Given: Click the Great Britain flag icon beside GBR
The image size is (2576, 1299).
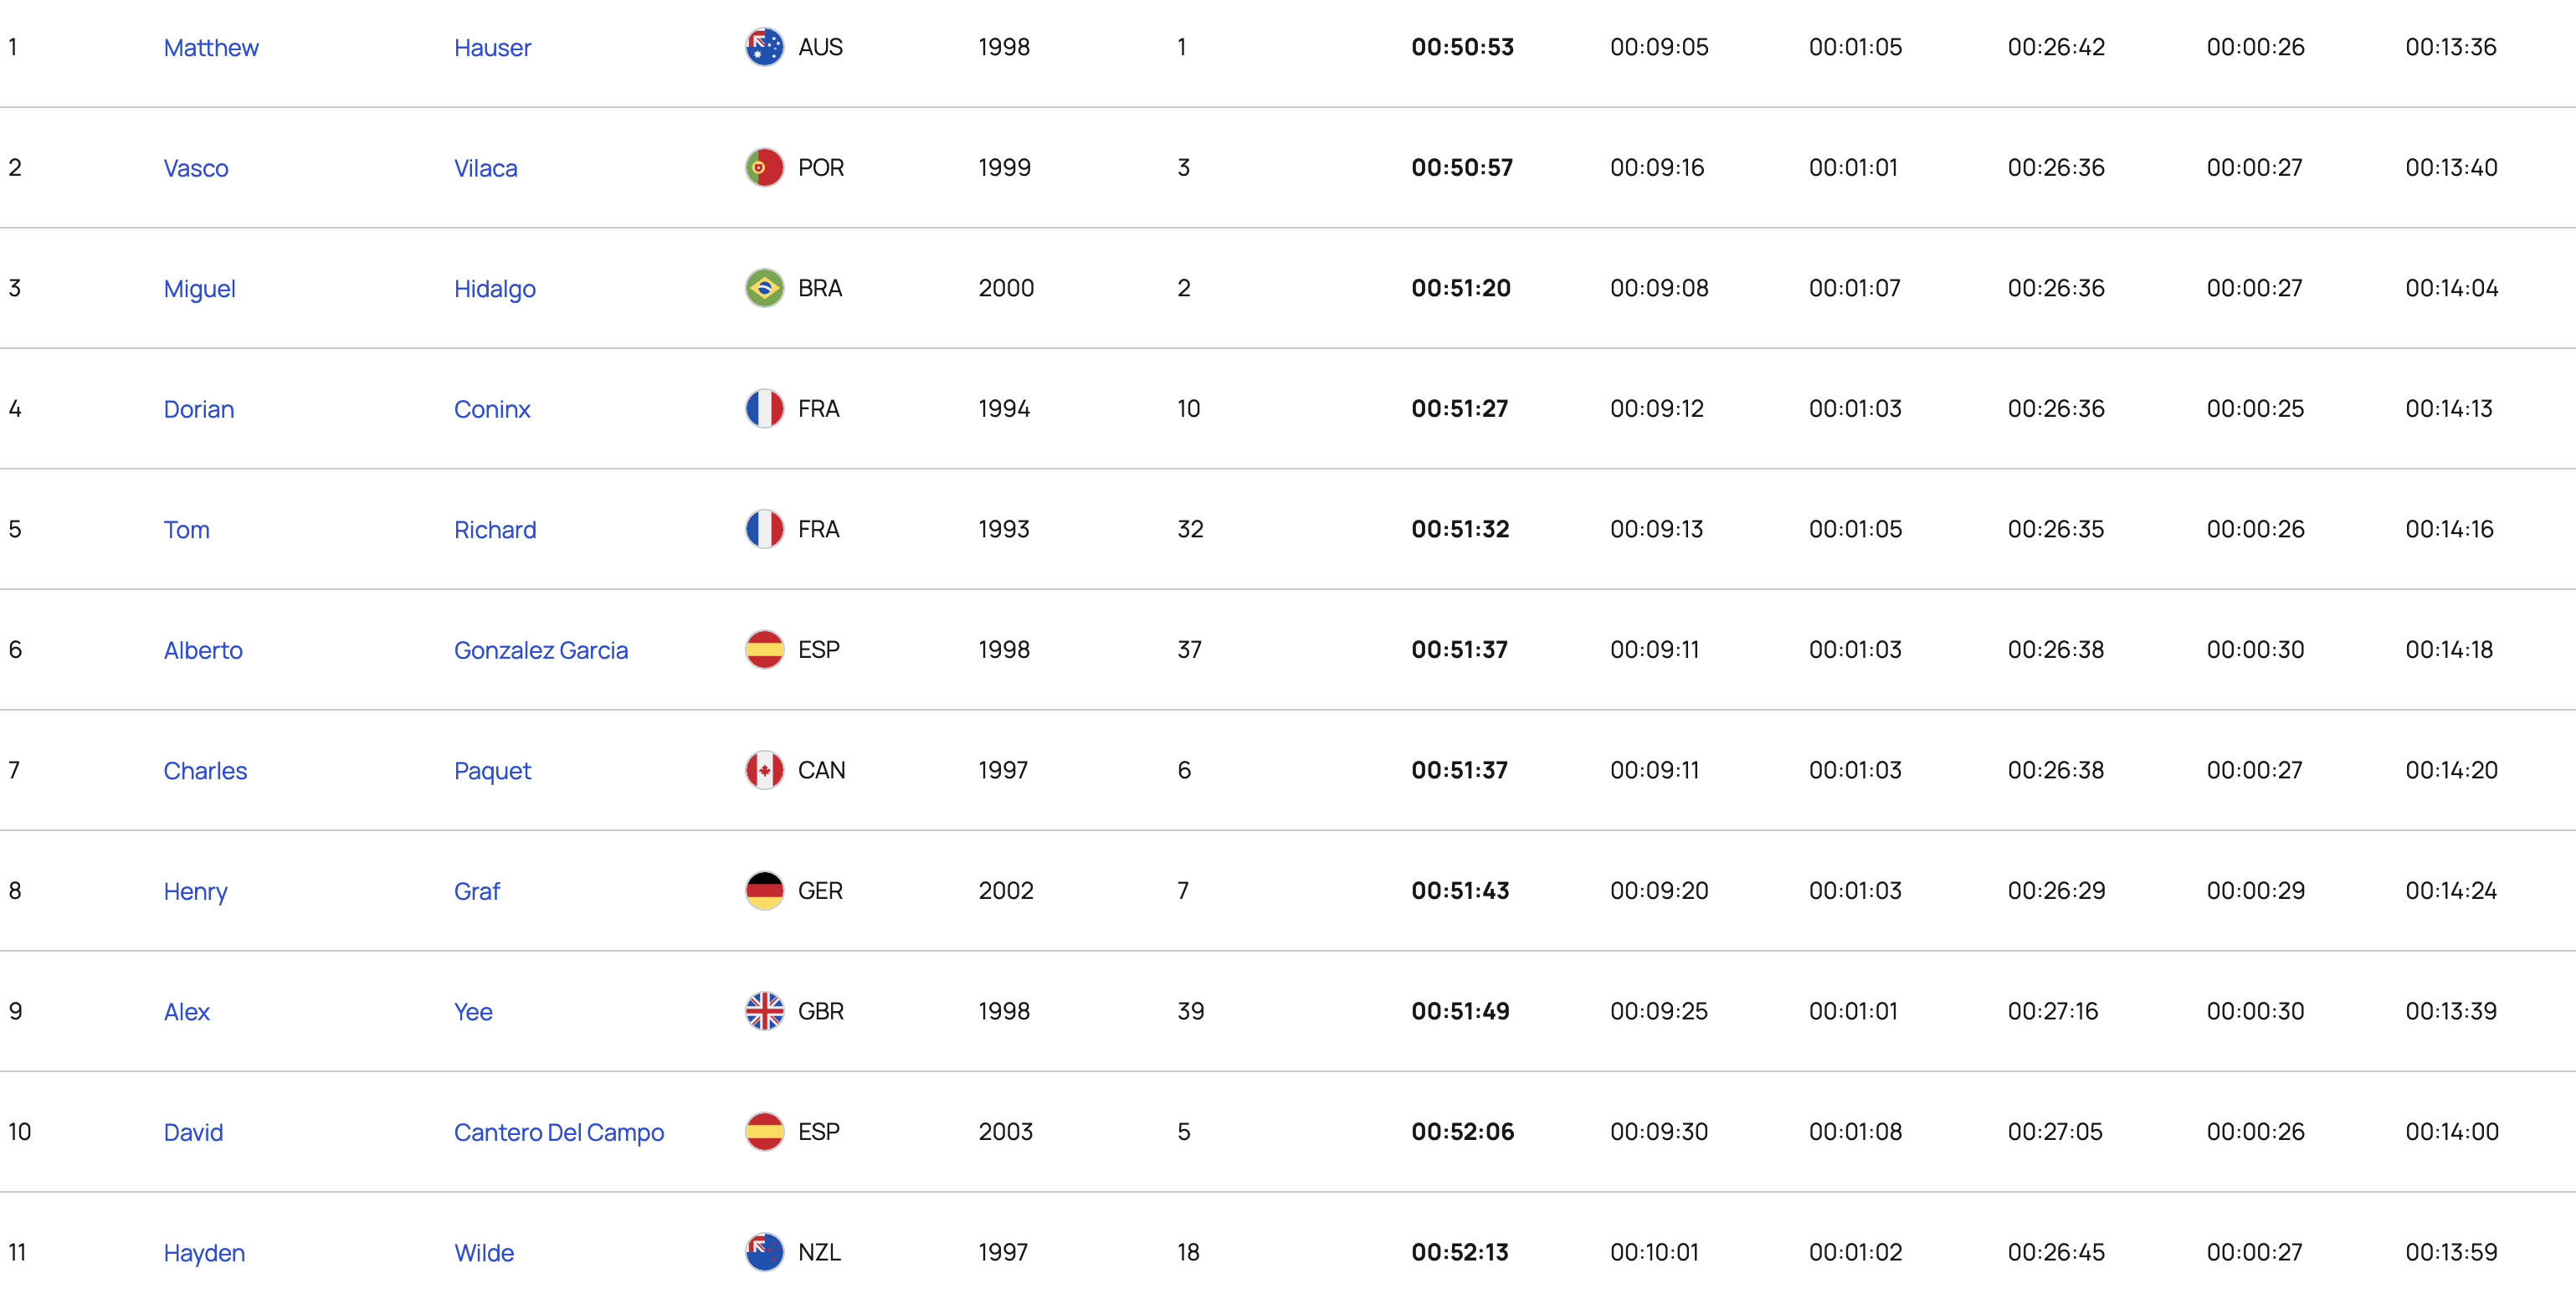Looking at the screenshot, I should [764, 1011].
